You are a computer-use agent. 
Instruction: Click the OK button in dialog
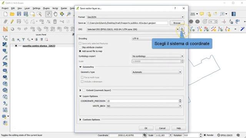point(146,128)
